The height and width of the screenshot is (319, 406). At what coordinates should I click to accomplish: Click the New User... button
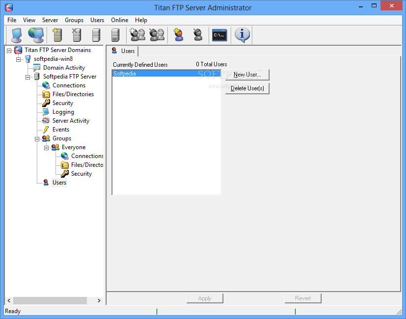click(247, 75)
